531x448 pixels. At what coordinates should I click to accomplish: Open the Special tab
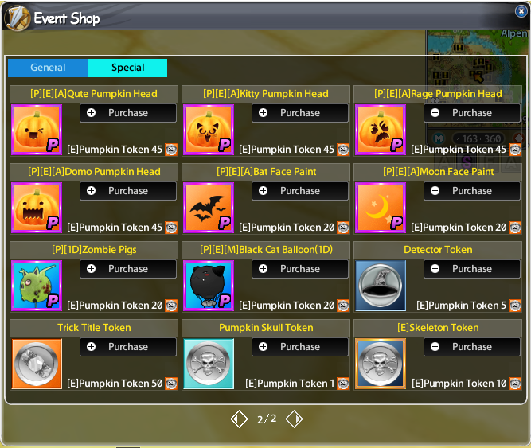pos(127,68)
